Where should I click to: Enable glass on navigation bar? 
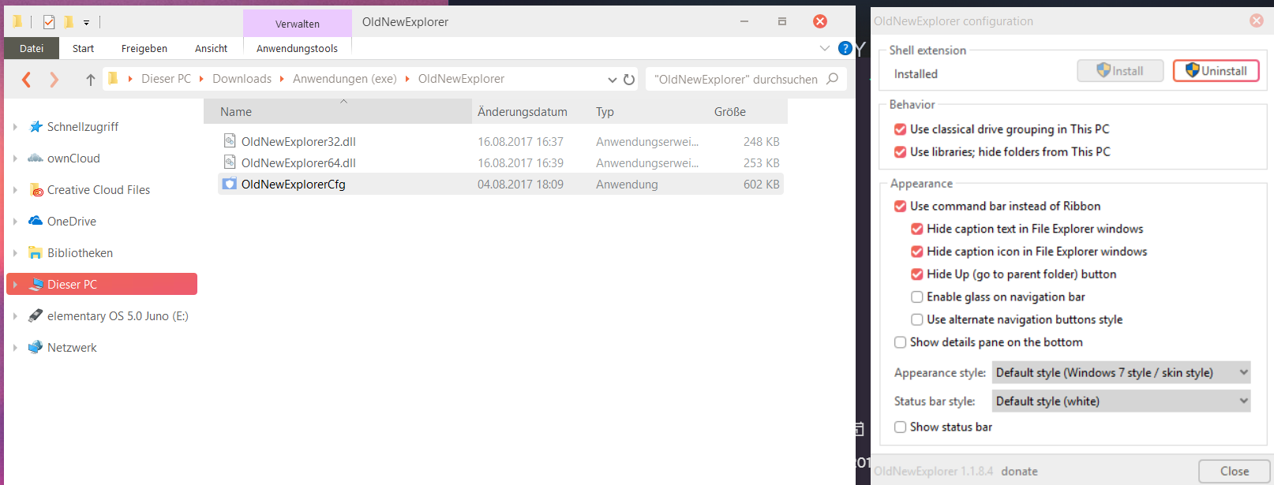[x=916, y=297]
